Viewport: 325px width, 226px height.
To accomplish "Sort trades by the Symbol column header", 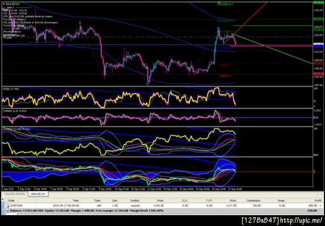I will pyautogui.click(x=134, y=201).
